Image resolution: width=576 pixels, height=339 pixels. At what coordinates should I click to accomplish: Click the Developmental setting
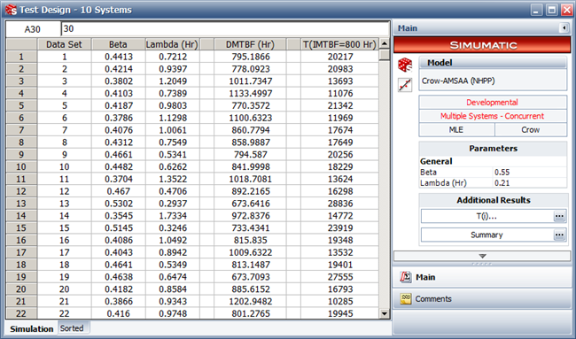point(493,103)
